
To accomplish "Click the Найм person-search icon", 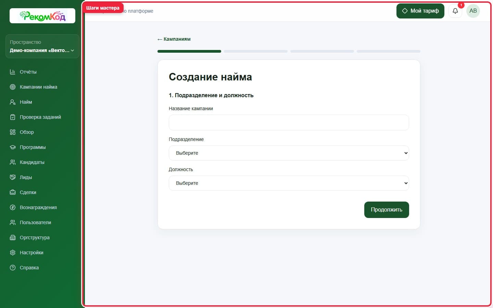I will [x=13, y=102].
